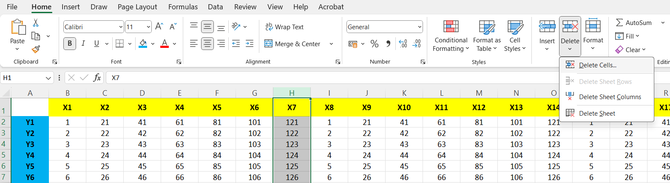Open Clipboard pane launcher
Screen dimensions: 670x183
pos(55,62)
